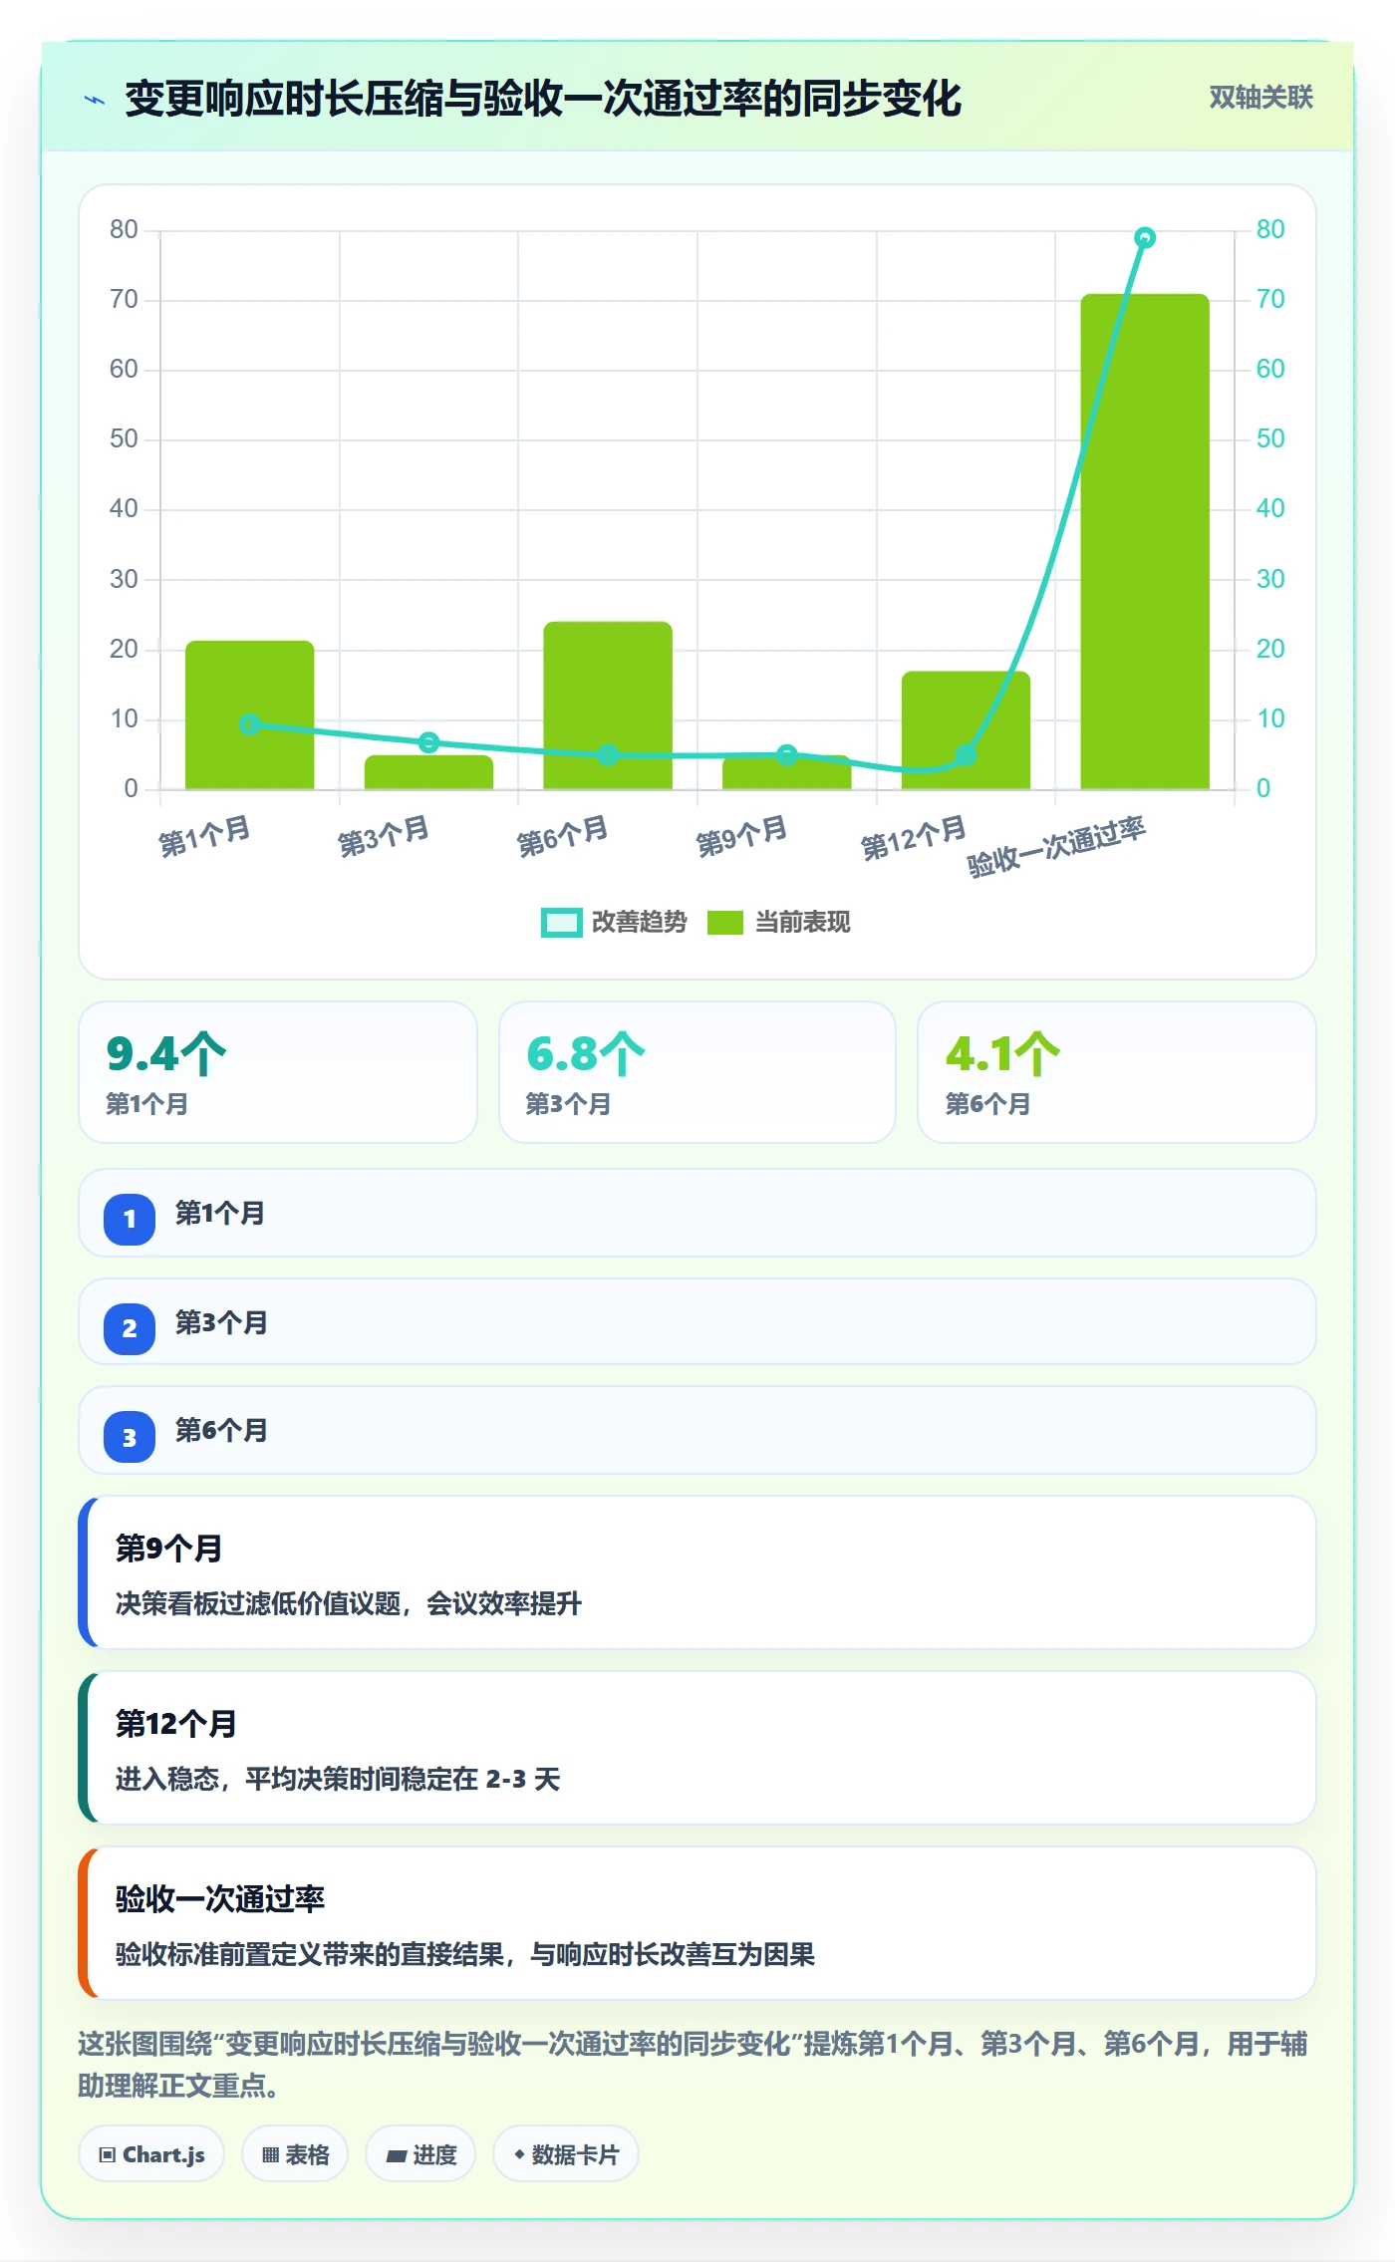Click the 第12个月 bar in chart
1395x2262 pixels.
click(x=966, y=730)
